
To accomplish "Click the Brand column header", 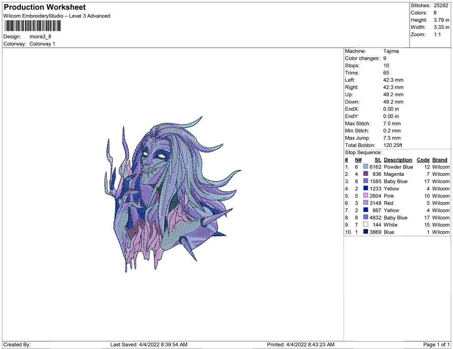I will [x=439, y=159].
